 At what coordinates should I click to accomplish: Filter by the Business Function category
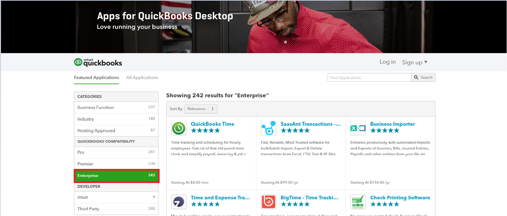[x=116, y=107]
